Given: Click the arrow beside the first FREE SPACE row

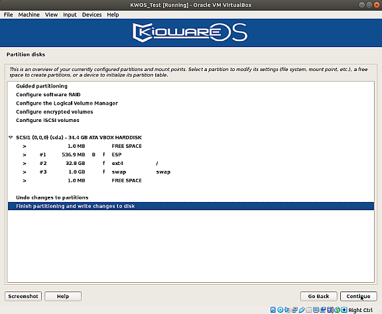Looking at the screenshot, I should (x=25, y=146).
